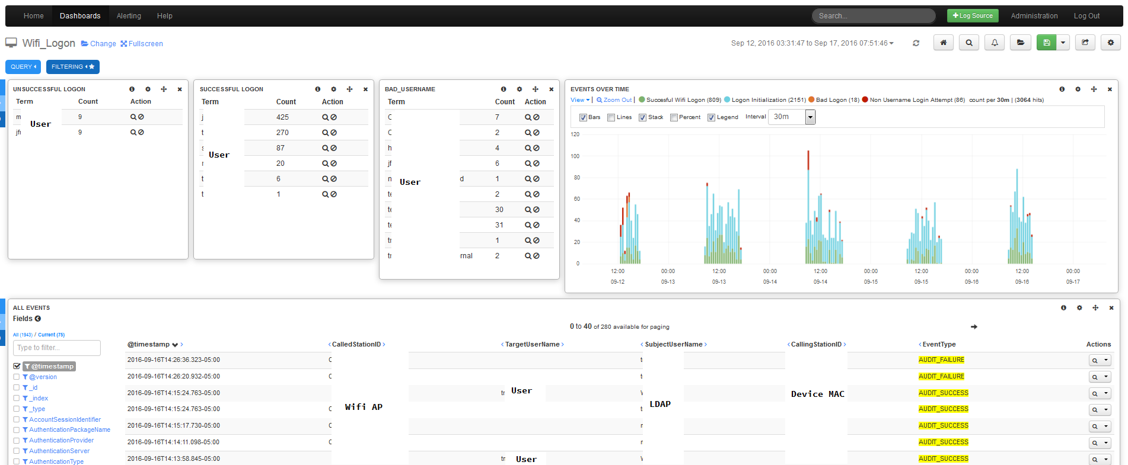Screen dimensions: 1128x465
Task: Click the Current (75) fields link
Action: pyautogui.click(x=52, y=335)
